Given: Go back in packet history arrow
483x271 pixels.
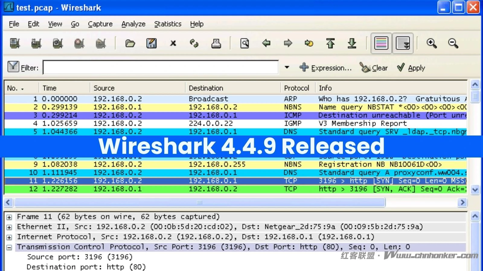Looking at the screenshot, I should coord(266,43).
